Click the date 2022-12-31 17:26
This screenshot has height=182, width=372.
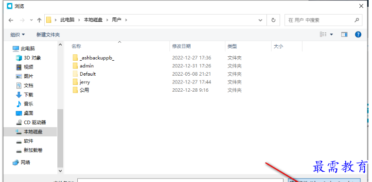192,66
